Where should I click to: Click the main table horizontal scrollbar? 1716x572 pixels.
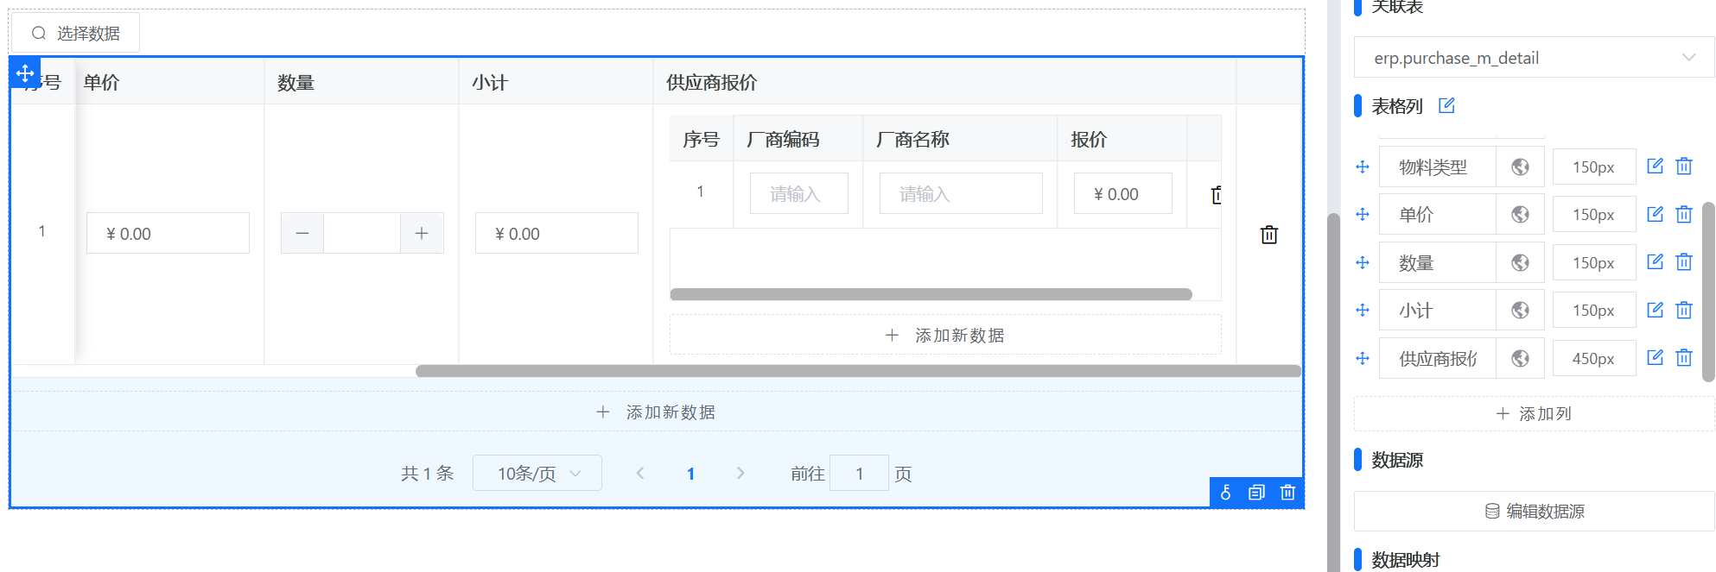click(857, 371)
